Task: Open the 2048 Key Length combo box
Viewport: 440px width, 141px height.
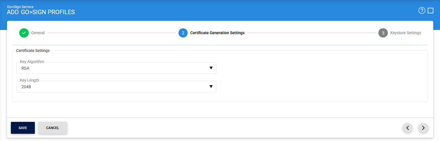Action: 112,87
